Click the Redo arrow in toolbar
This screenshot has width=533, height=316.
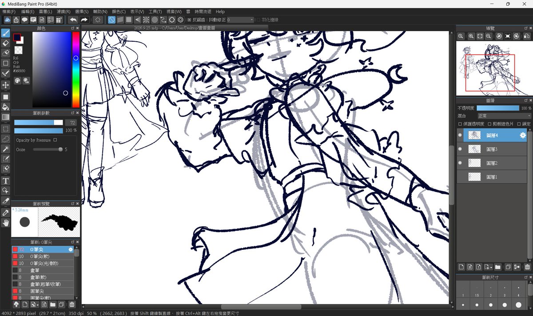tap(84, 20)
